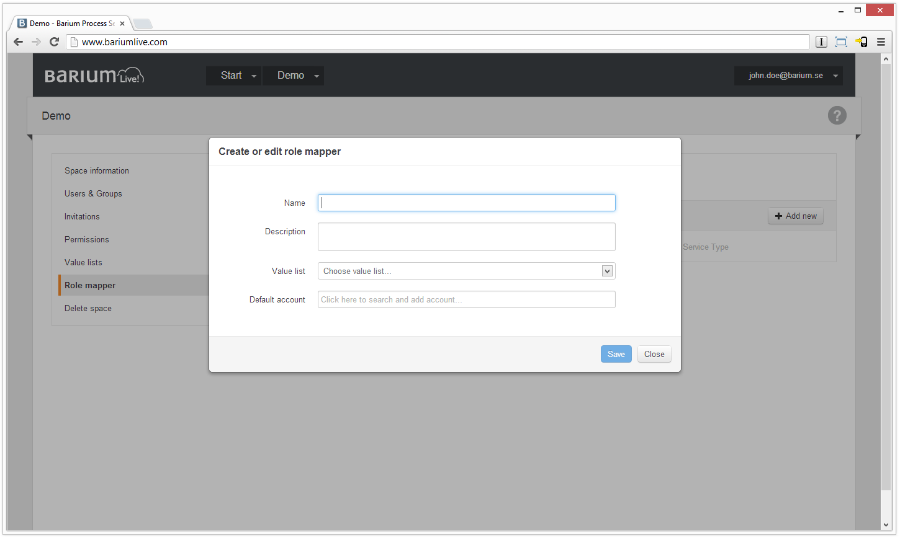Close the Demo browser tab

tap(122, 24)
